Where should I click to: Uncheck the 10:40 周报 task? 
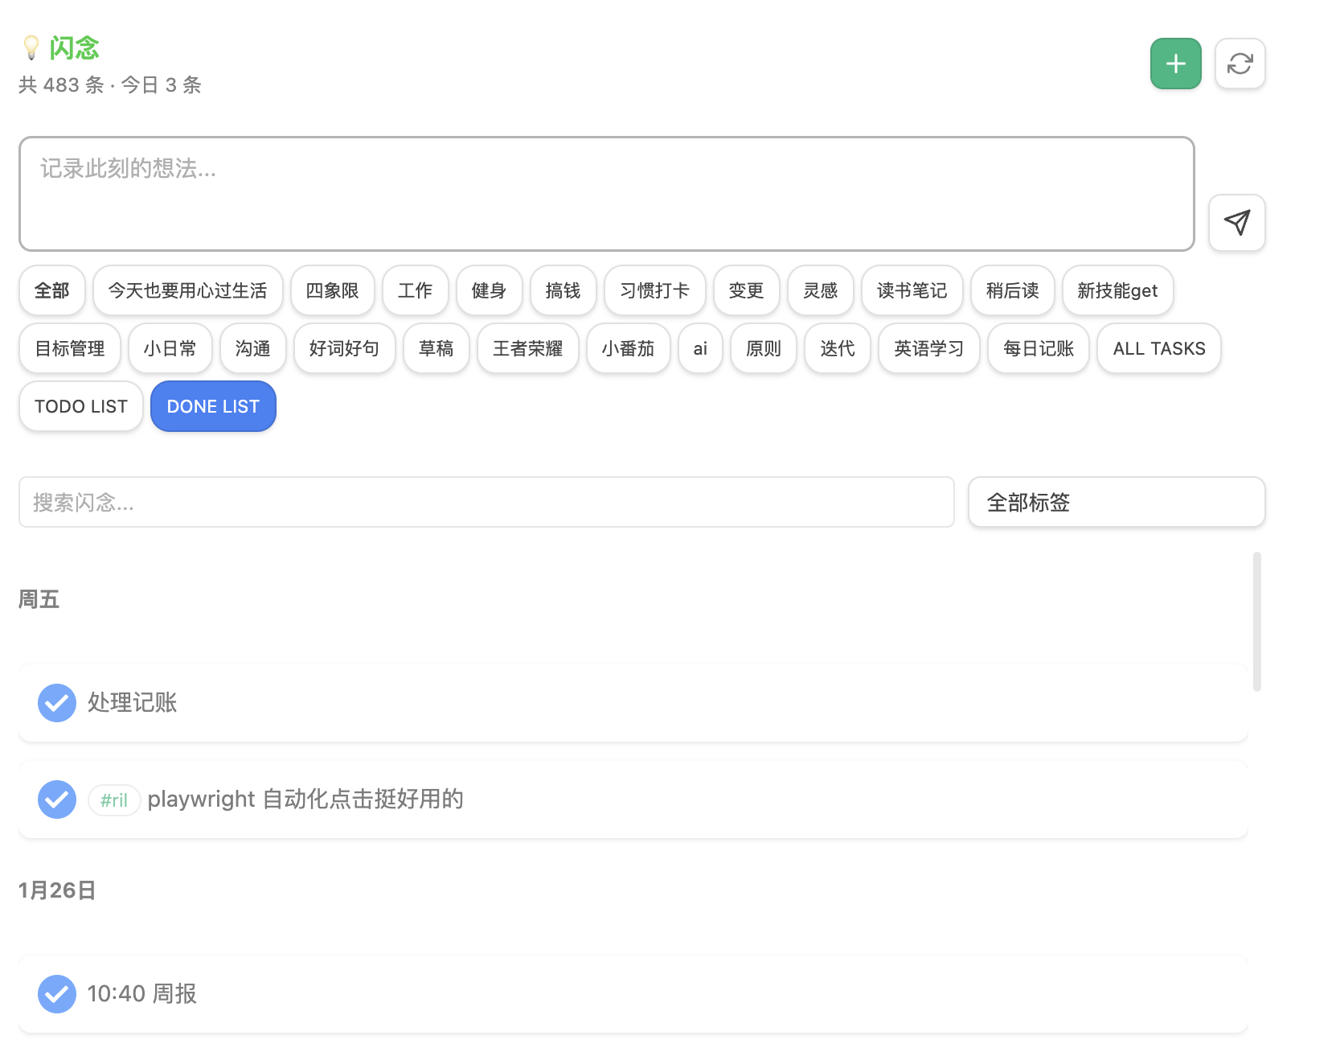(x=56, y=994)
